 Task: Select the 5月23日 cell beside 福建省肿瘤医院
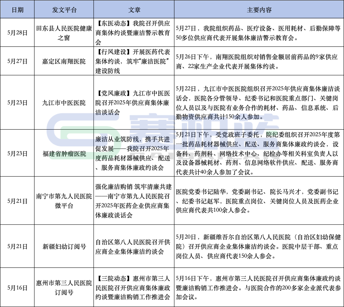(18, 153)
